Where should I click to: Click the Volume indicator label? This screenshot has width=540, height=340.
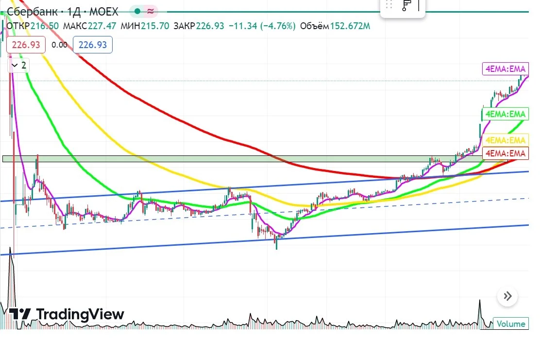(x=511, y=324)
